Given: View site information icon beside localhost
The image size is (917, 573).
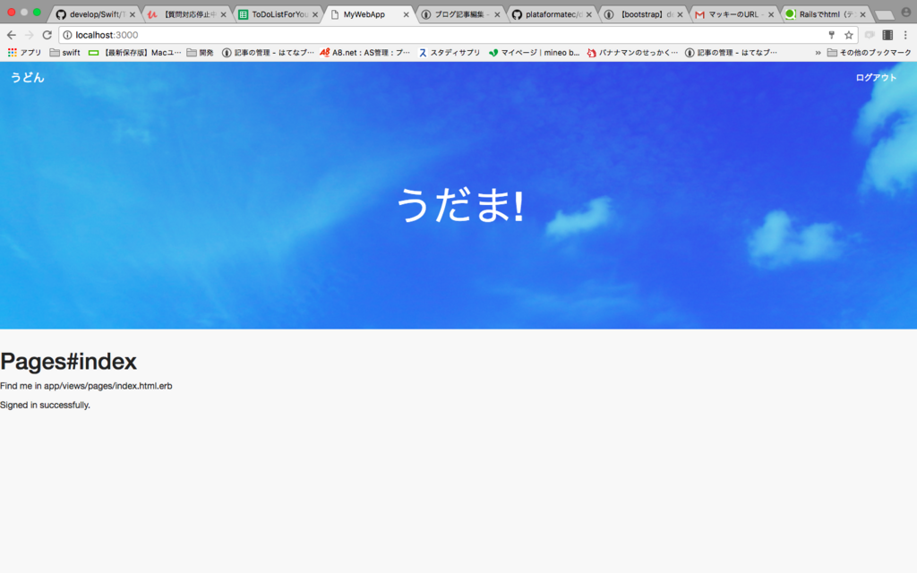Looking at the screenshot, I should coord(67,35).
